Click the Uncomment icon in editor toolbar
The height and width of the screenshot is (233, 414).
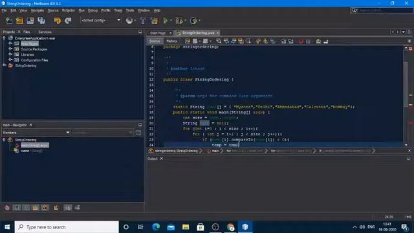point(326,41)
